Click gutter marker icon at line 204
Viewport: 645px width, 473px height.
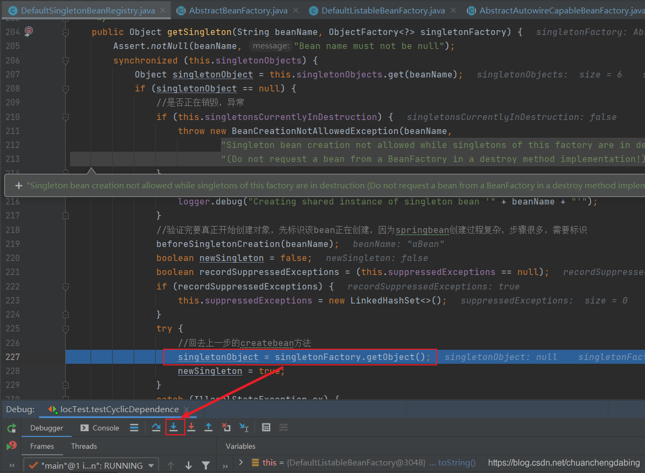(x=29, y=31)
